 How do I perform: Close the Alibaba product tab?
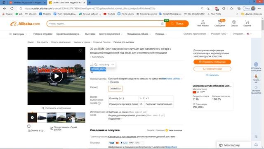click(84, 3)
